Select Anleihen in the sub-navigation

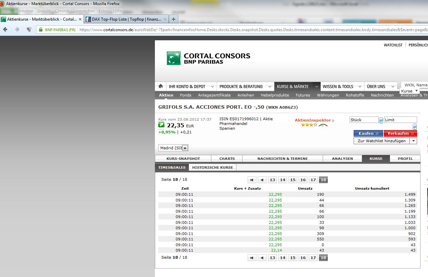(x=246, y=95)
